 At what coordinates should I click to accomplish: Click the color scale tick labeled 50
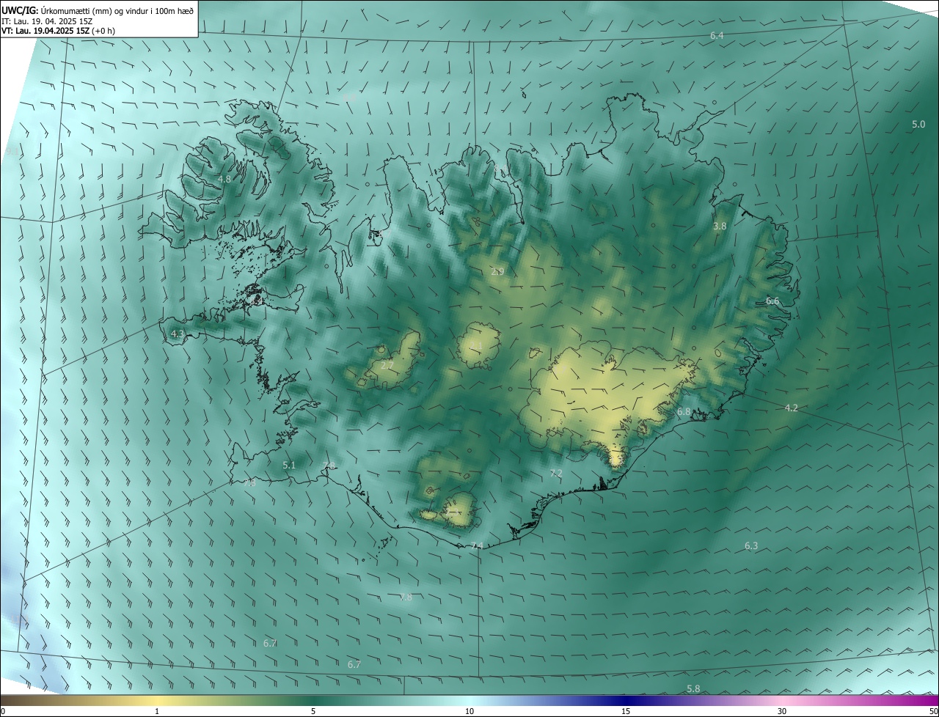(933, 712)
